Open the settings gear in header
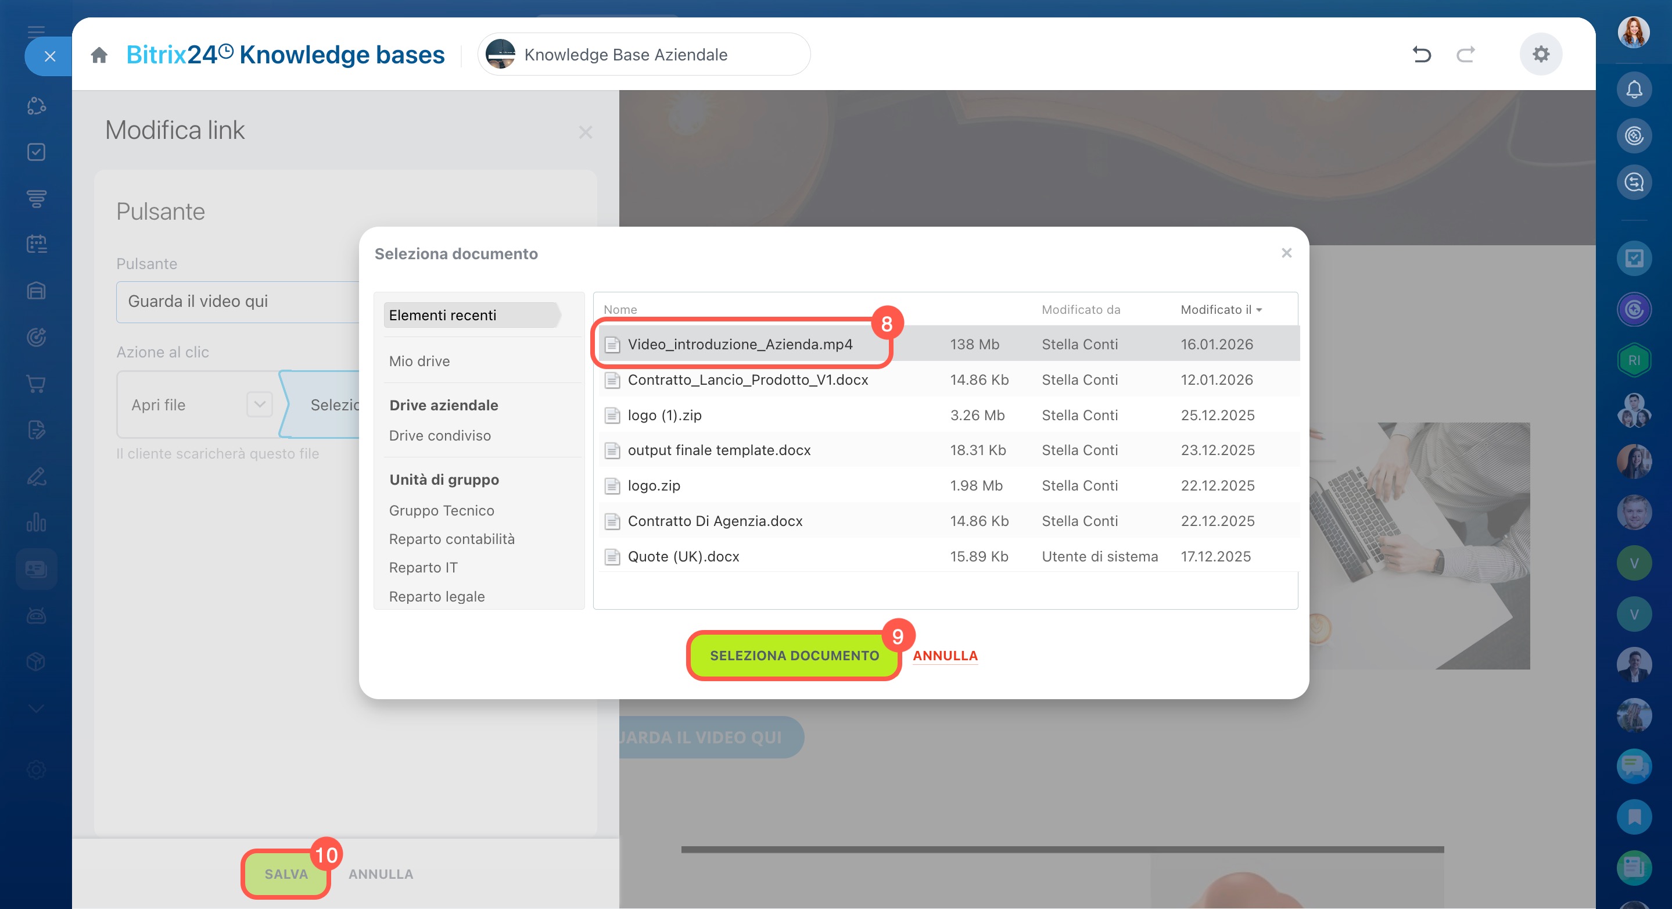This screenshot has width=1672, height=909. pyautogui.click(x=1540, y=55)
